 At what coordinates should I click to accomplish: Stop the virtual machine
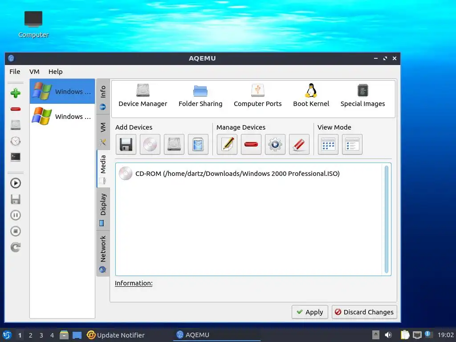coord(16,231)
